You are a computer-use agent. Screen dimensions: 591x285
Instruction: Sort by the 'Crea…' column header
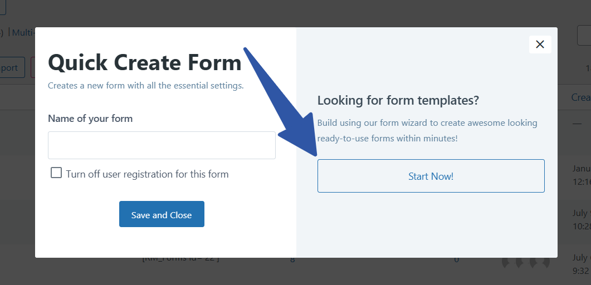coord(580,97)
